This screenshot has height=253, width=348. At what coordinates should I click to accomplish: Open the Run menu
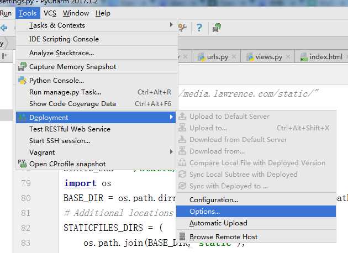coord(6,13)
